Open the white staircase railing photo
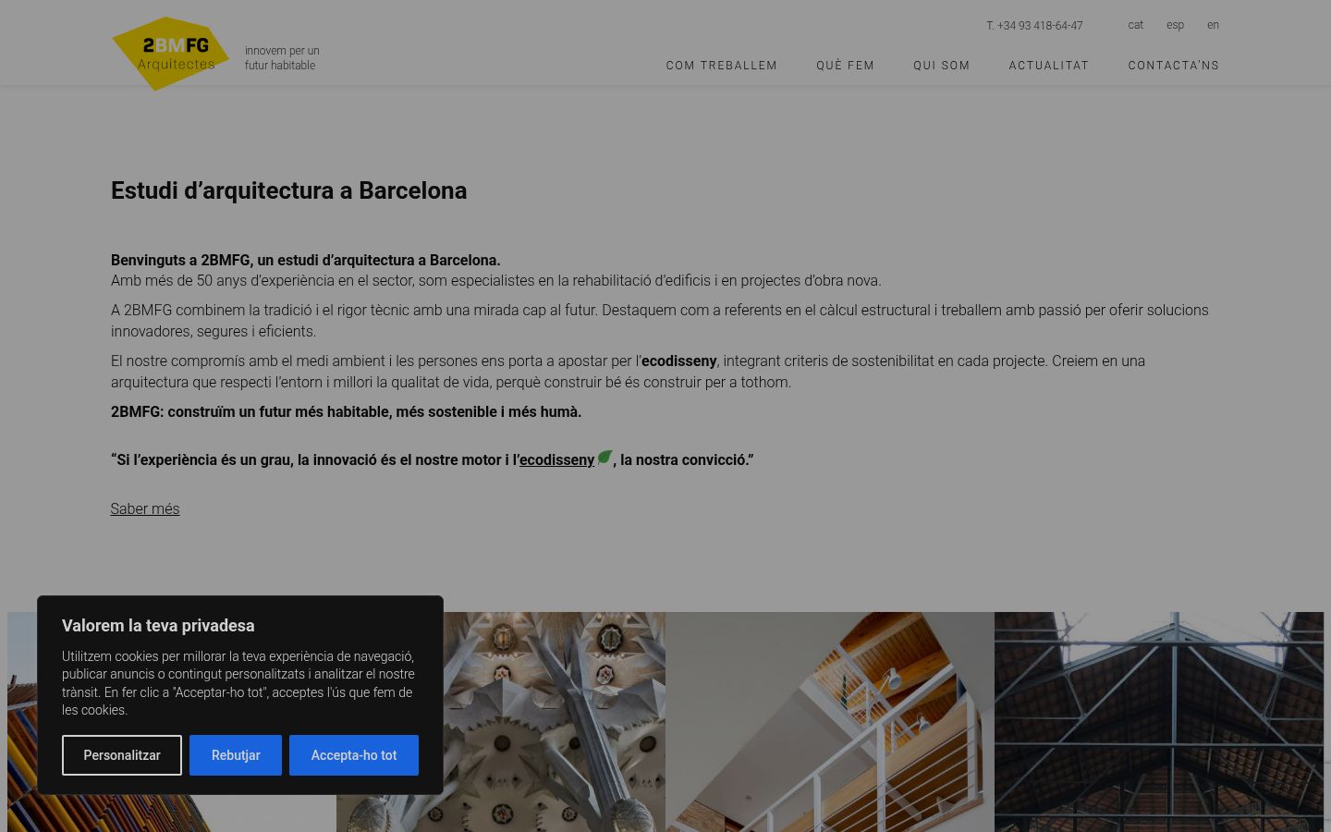Image resolution: width=1331 pixels, height=832 pixels. [830, 722]
